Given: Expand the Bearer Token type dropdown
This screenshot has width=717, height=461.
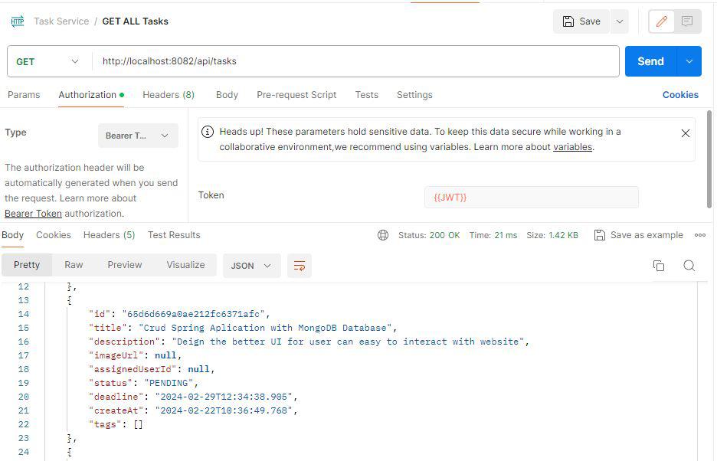Looking at the screenshot, I should point(138,135).
